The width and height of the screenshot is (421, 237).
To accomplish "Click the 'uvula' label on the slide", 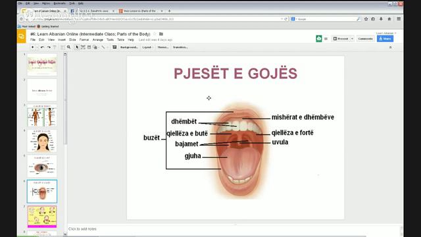I will 280,142.
